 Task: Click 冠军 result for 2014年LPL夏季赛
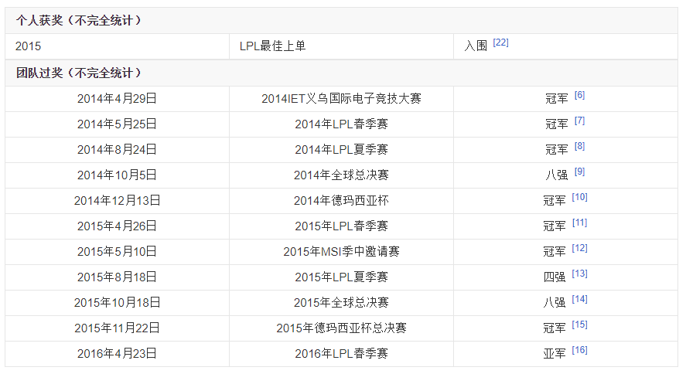(557, 149)
